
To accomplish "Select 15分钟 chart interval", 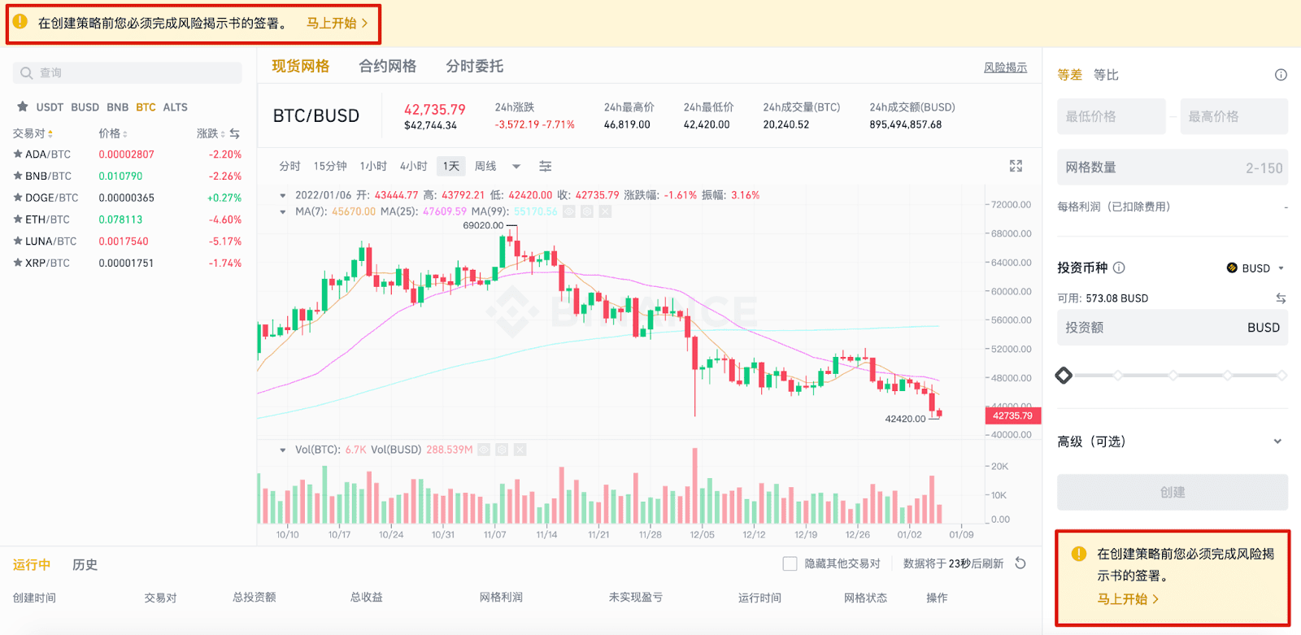I will tap(330, 166).
